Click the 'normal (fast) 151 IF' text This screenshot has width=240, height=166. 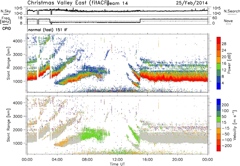tap(48, 30)
